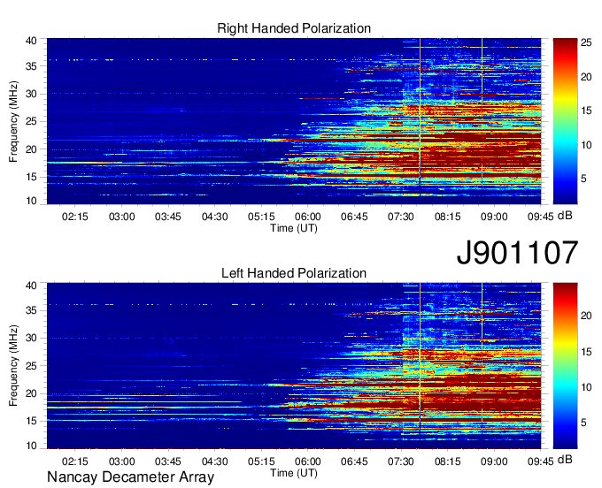Viewport: 602px width, 488px height.
Task: Click the 5 tick on Right Handed colorbar
Action: (x=583, y=179)
